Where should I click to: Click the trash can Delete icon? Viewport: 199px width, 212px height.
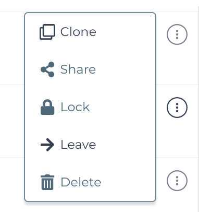point(47,182)
